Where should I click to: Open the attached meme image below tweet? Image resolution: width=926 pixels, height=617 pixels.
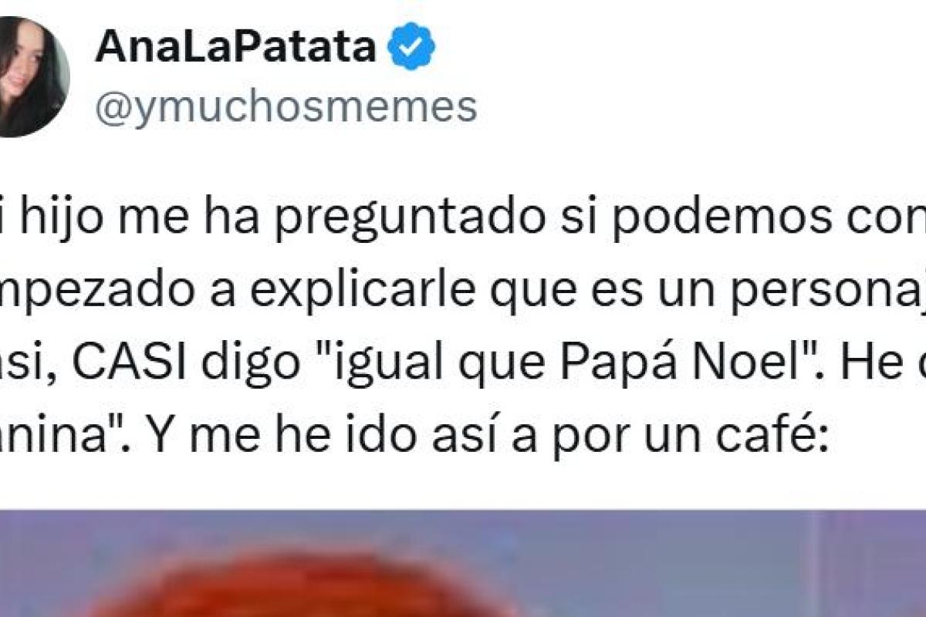[463, 562]
